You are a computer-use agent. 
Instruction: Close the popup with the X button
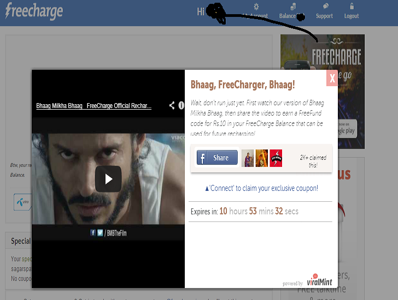point(332,78)
